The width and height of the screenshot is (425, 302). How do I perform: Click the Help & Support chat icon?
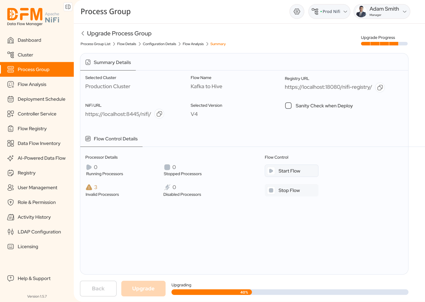[11, 278]
